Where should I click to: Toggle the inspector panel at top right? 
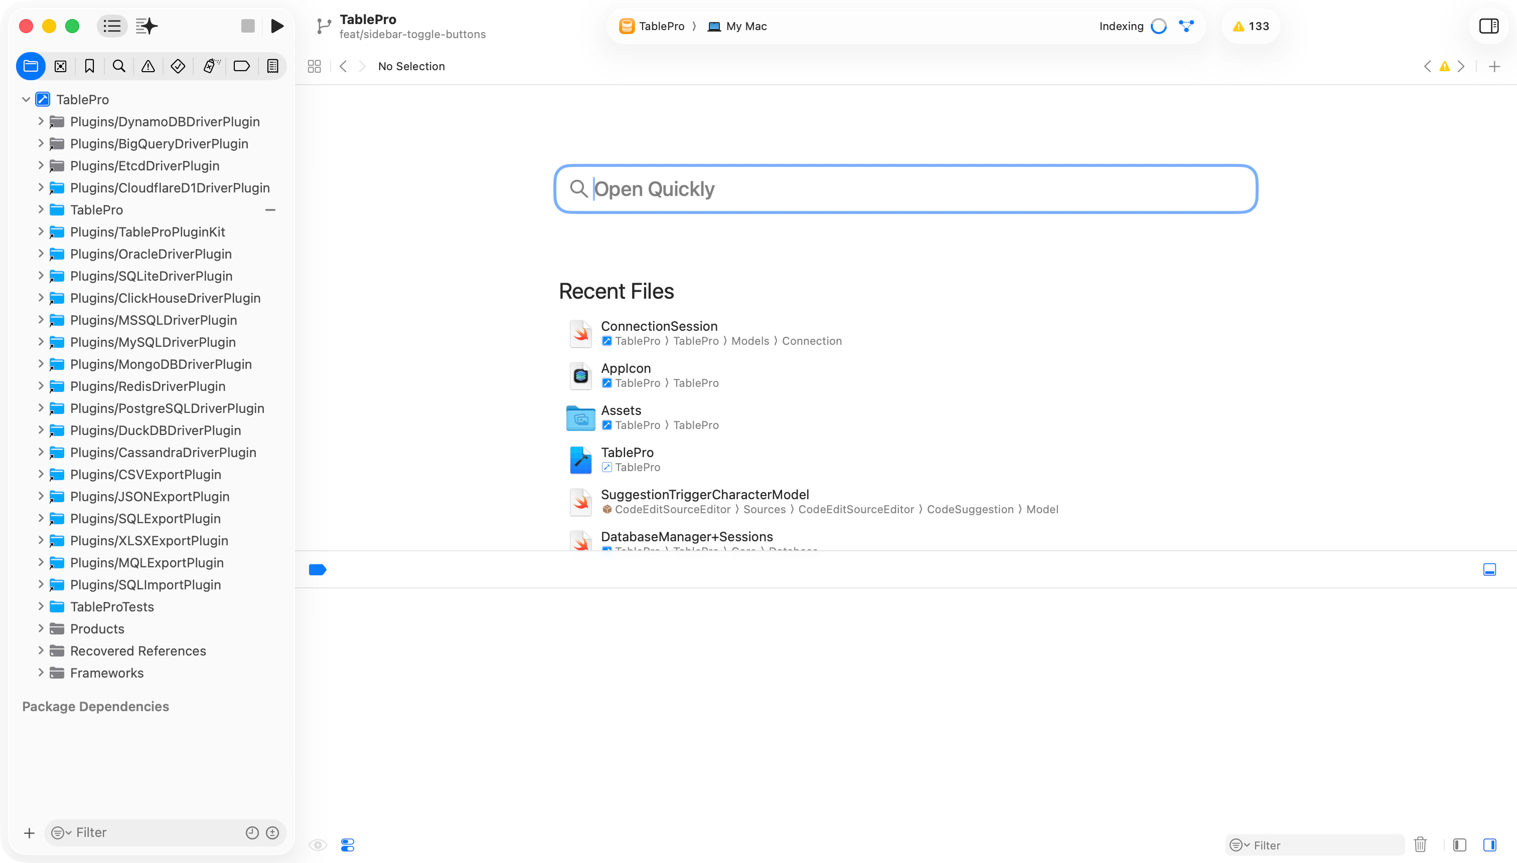pyautogui.click(x=1488, y=26)
